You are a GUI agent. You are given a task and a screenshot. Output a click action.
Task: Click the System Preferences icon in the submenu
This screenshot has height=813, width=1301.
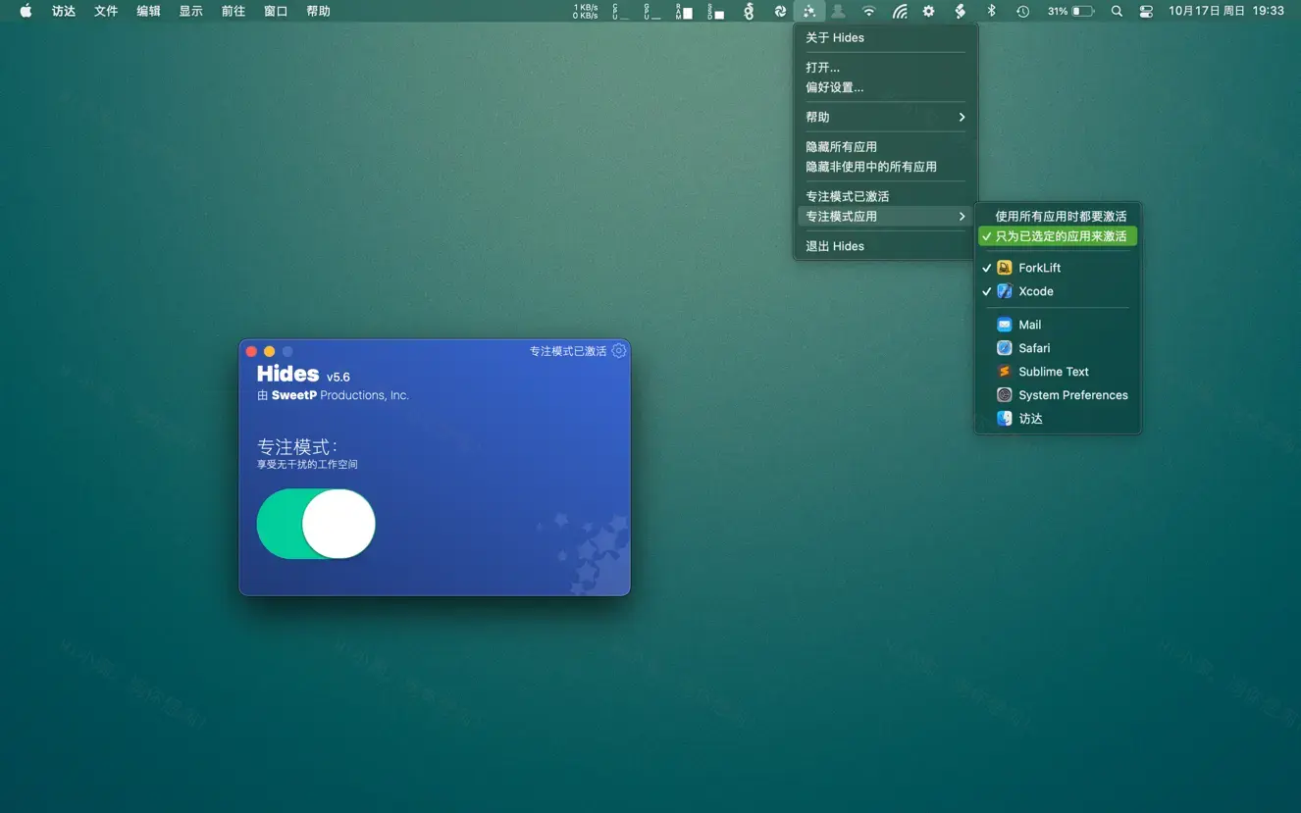point(1004,394)
